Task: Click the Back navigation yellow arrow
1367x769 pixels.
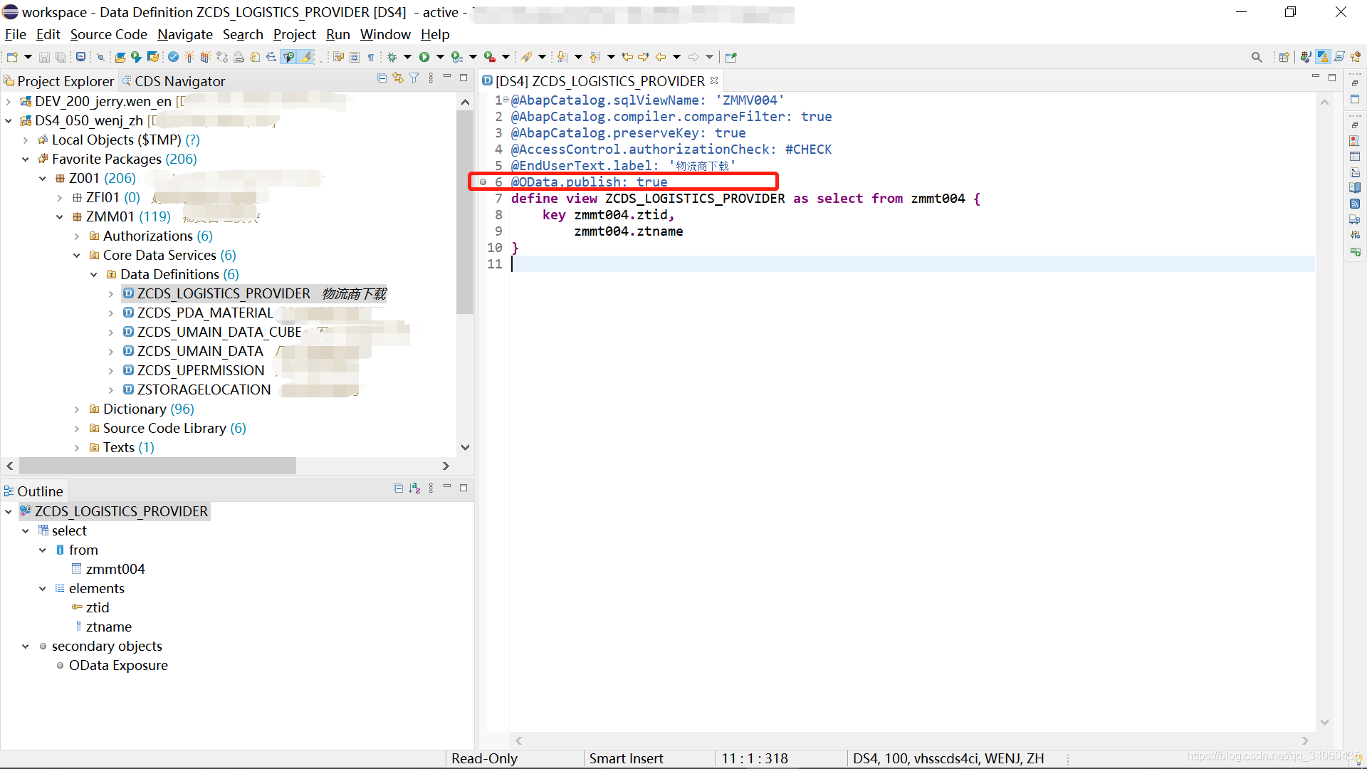Action: pos(661,57)
